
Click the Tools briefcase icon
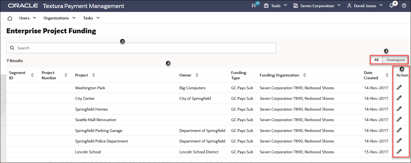[266, 6]
